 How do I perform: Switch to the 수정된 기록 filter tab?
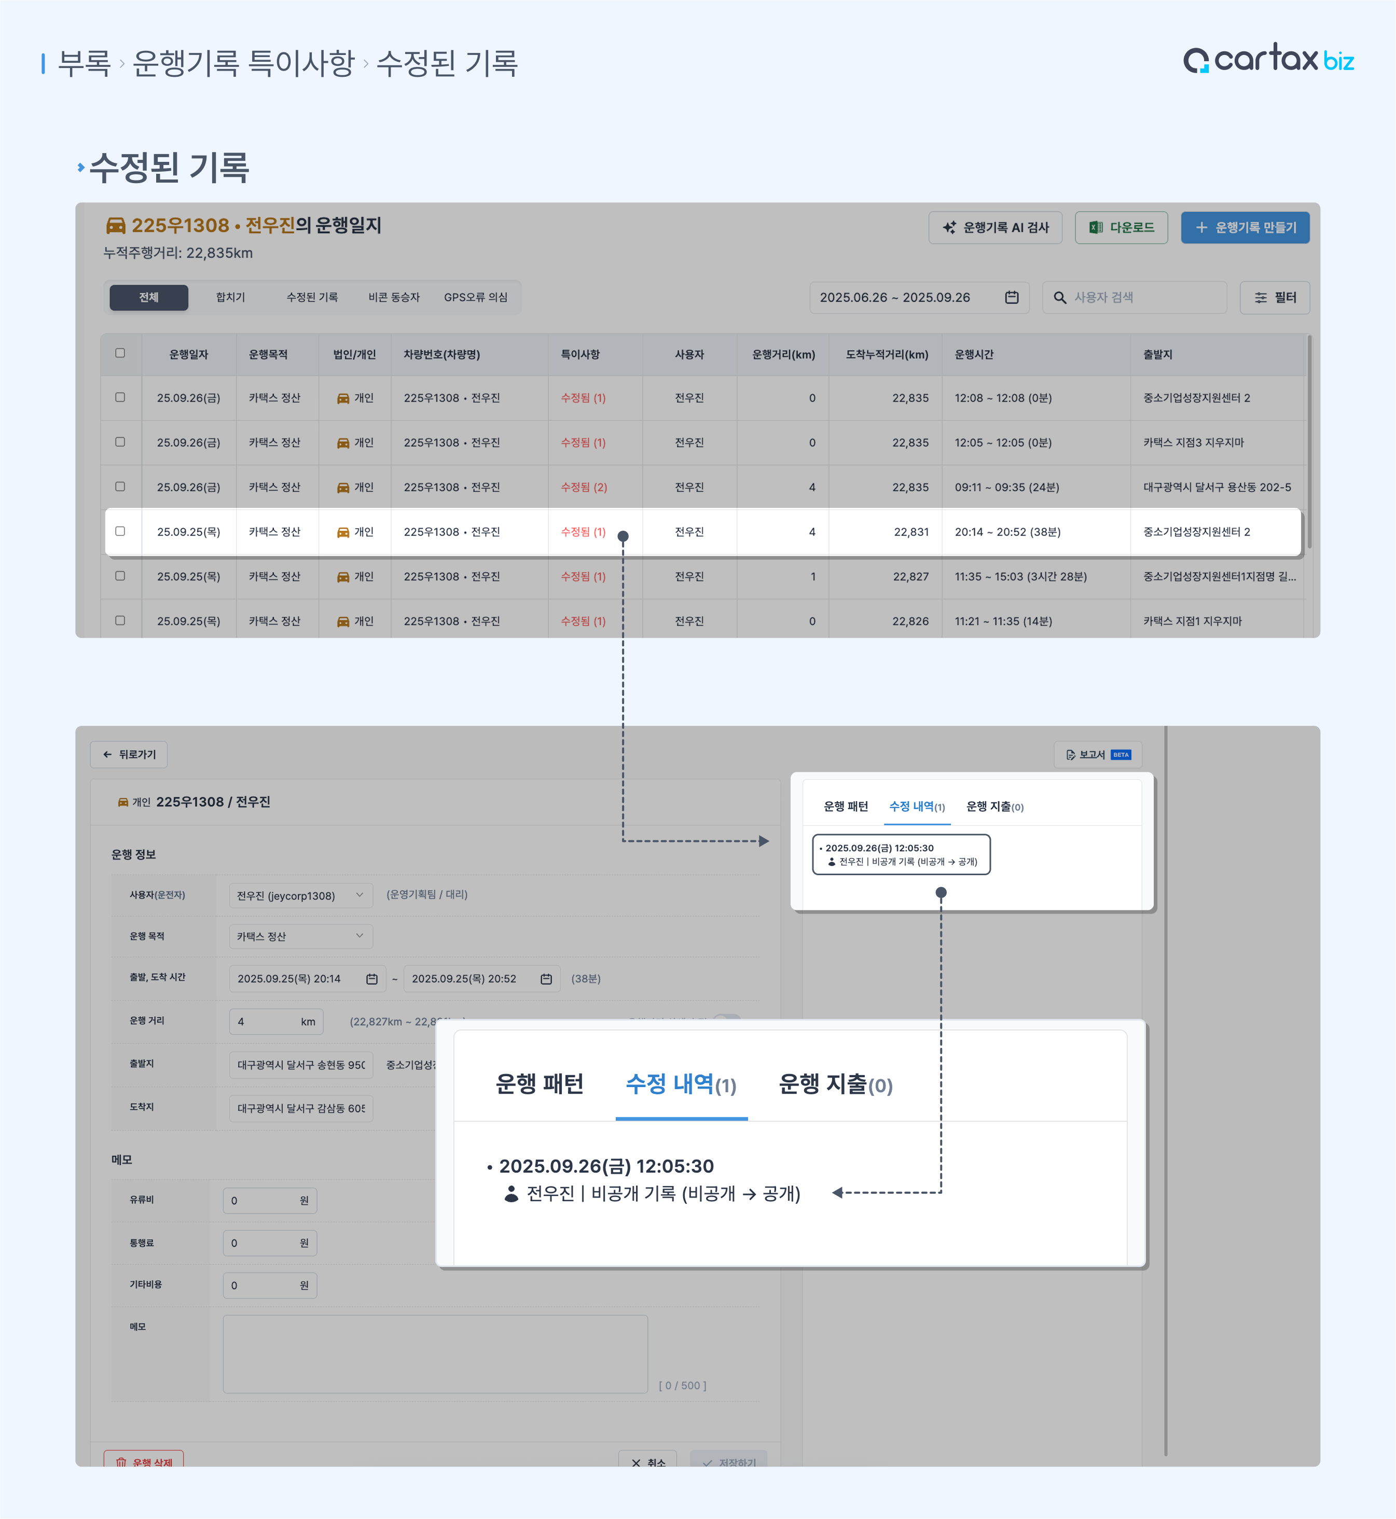312,298
